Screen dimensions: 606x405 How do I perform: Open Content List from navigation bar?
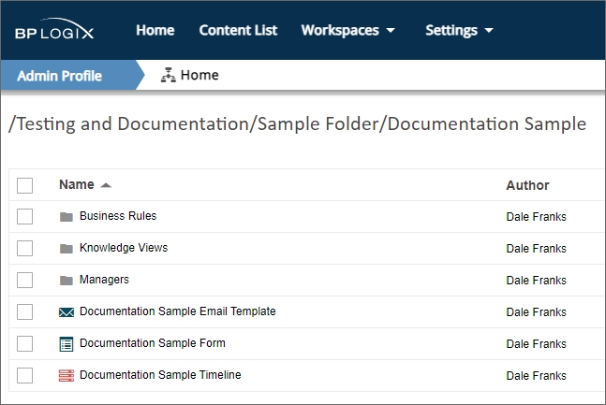coord(238,31)
